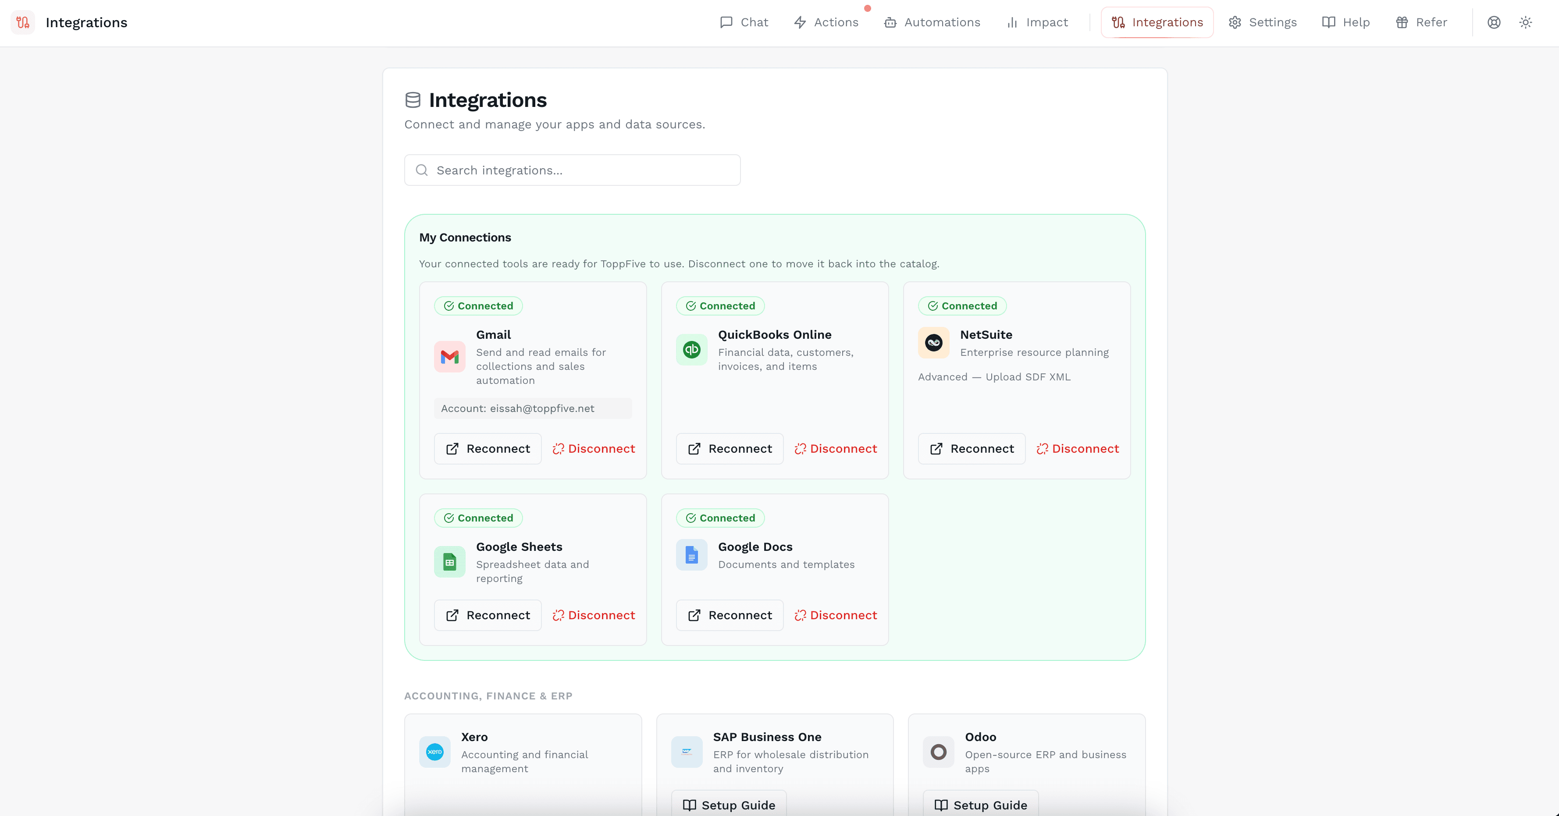This screenshot has height=816, width=1559.
Task: Click the Odoo integration title
Action: 980,737
